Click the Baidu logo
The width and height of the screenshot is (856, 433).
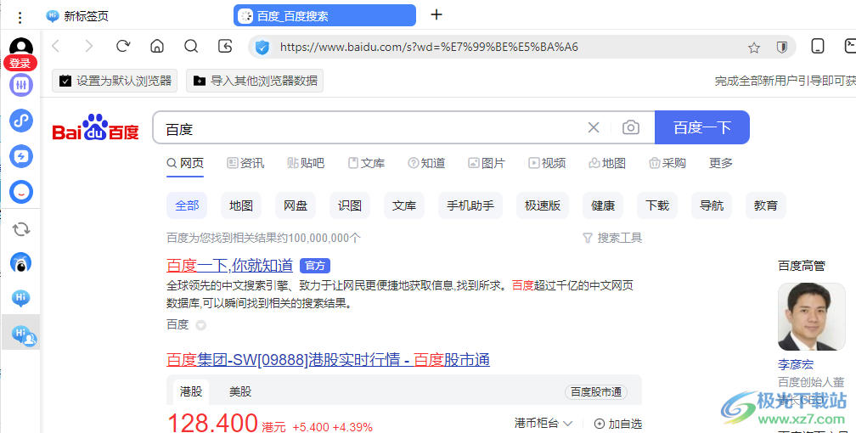(x=95, y=127)
